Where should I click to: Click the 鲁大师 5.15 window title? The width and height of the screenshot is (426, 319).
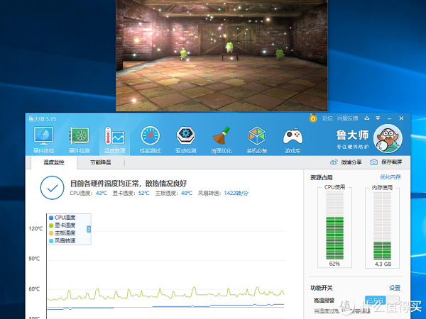tap(43, 119)
